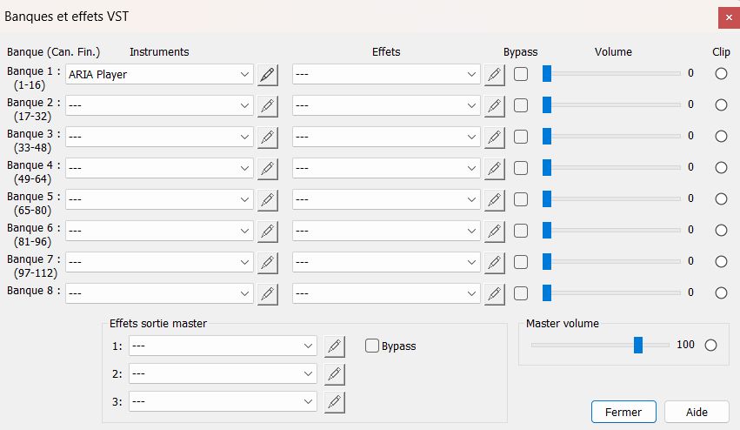Edit master output effect 3
The image size is (740, 430).
(335, 402)
